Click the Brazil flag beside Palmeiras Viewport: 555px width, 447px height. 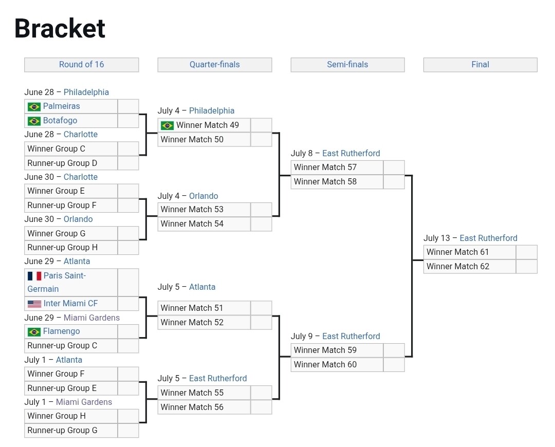pos(34,106)
